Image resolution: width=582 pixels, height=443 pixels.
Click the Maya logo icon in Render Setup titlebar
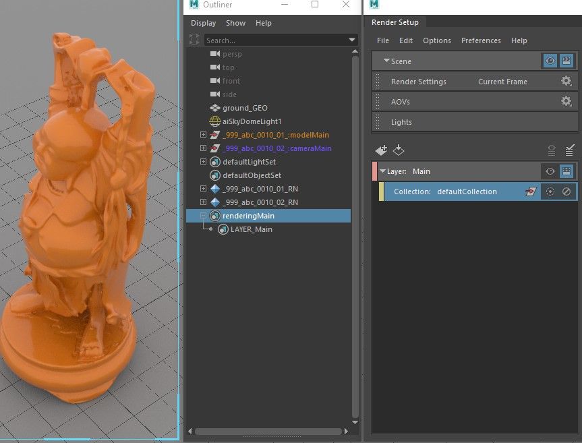374,5
